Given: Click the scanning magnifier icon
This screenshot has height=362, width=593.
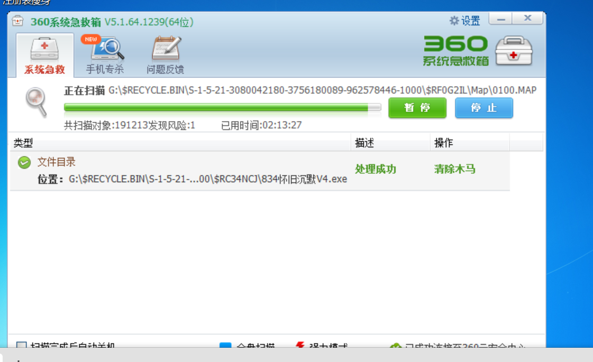Looking at the screenshot, I should [x=36, y=101].
